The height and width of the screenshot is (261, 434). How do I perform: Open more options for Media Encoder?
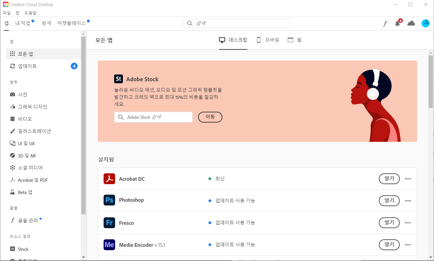408,245
